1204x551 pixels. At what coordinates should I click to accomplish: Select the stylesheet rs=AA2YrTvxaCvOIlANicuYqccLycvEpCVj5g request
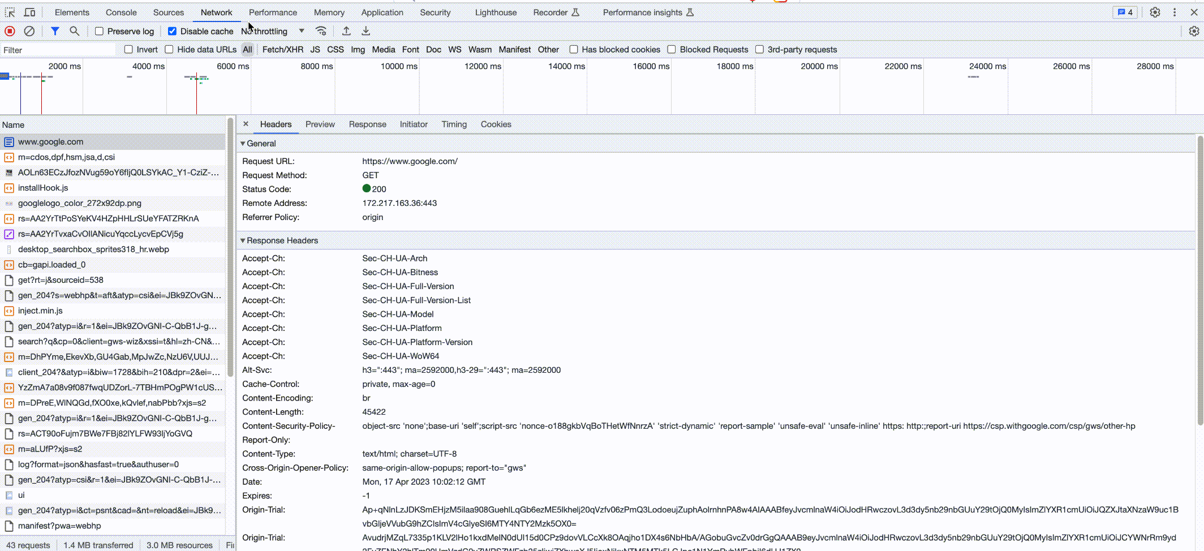point(113,234)
